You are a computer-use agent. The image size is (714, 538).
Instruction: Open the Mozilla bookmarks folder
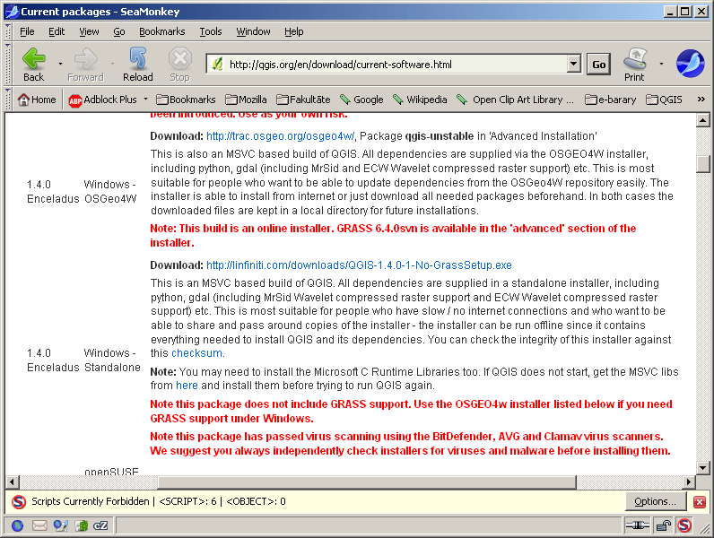(x=246, y=100)
